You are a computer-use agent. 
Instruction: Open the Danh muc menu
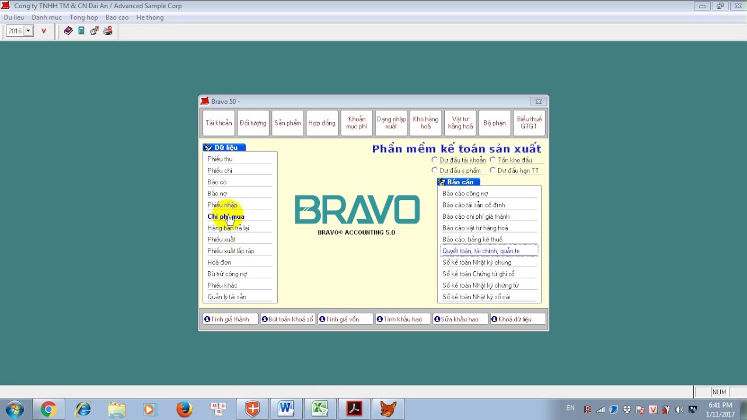coord(47,17)
